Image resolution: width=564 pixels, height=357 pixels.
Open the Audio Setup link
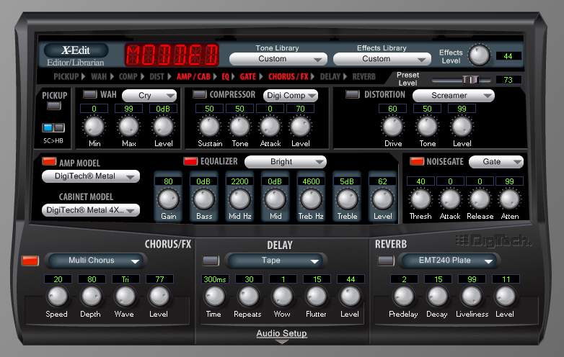(x=282, y=333)
